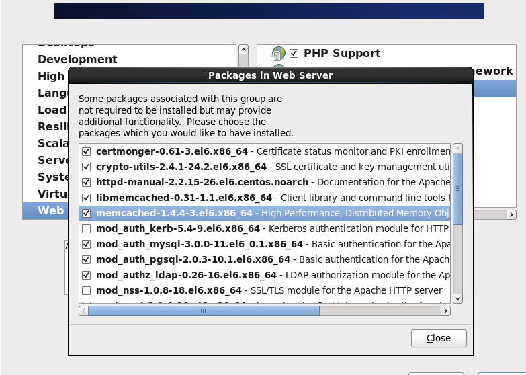Uncheck the certmonger package checkbox
526x375 pixels.
[x=86, y=151]
